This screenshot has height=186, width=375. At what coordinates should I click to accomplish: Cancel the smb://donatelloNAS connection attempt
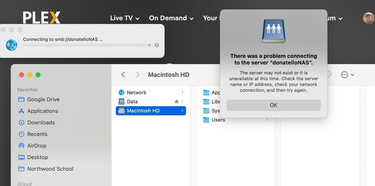157,45
